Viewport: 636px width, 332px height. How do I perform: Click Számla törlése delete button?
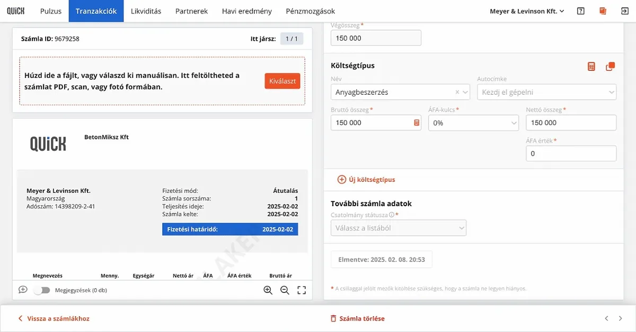[x=357, y=318]
